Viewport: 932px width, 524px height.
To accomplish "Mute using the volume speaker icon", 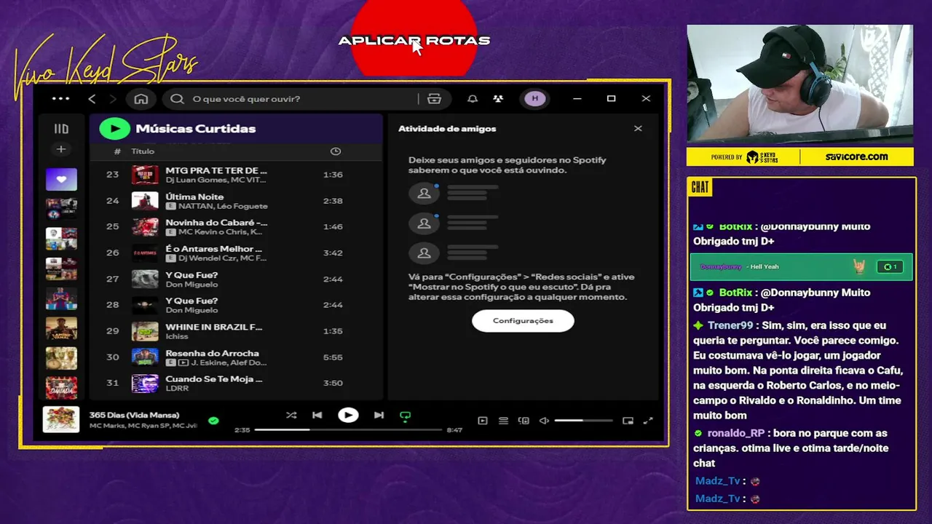I will point(544,421).
